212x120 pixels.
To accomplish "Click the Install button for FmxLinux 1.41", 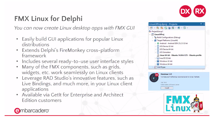I will pyautogui.click(x=167, y=88).
